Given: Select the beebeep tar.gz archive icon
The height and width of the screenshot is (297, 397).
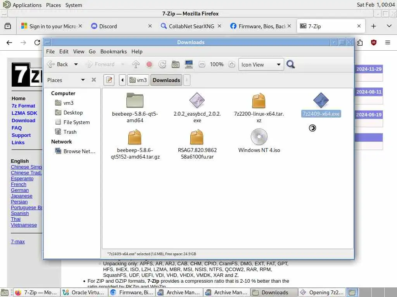Looking at the screenshot, I should (x=135, y=137).
